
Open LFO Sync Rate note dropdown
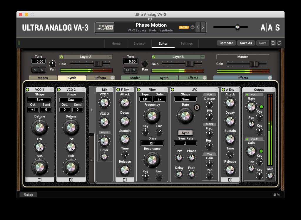[185, 143]
